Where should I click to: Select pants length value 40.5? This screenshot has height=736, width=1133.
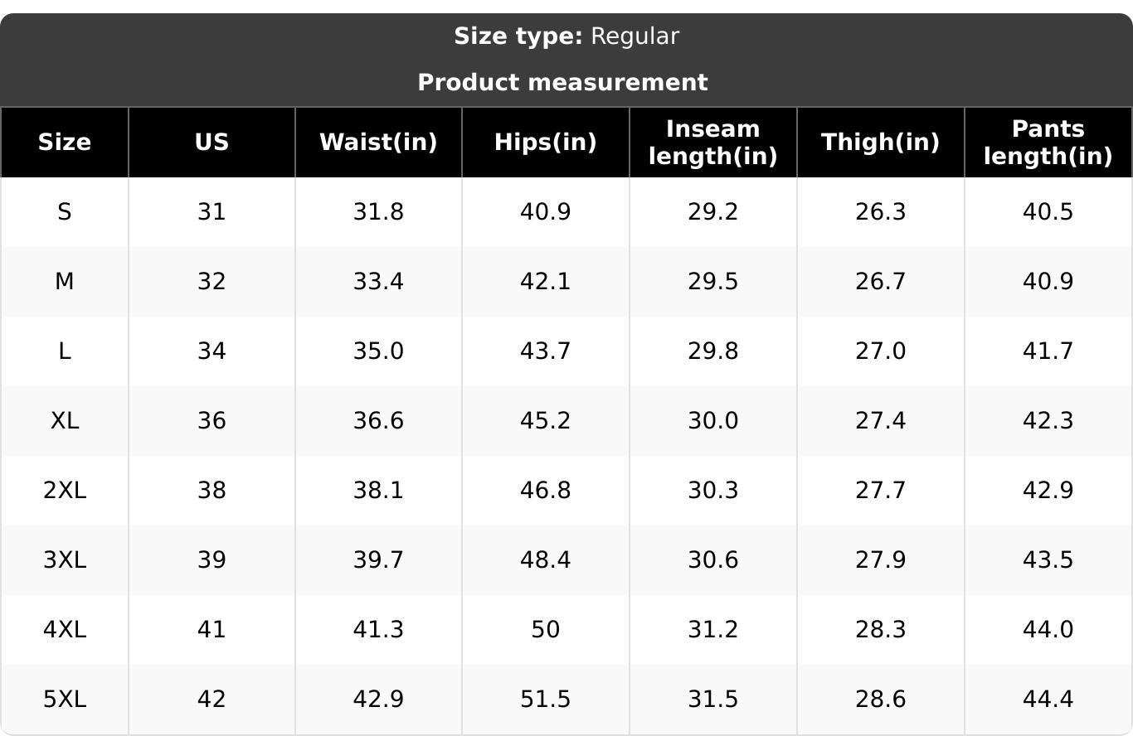point(1048,212)
